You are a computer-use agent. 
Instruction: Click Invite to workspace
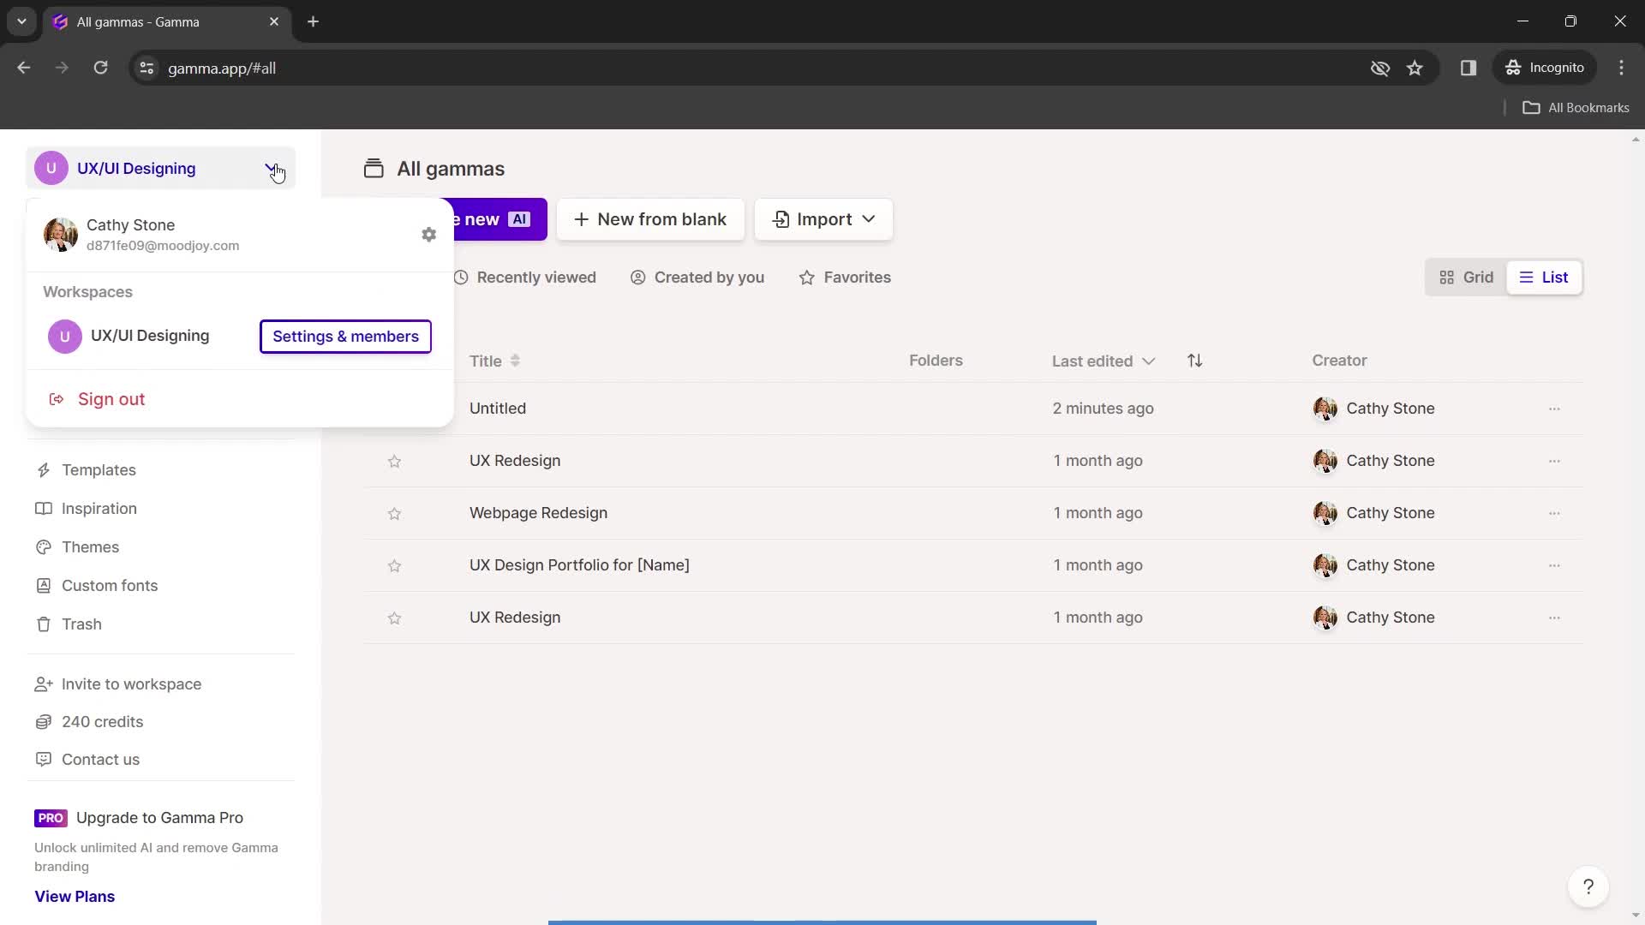click(x=131, y=684)
